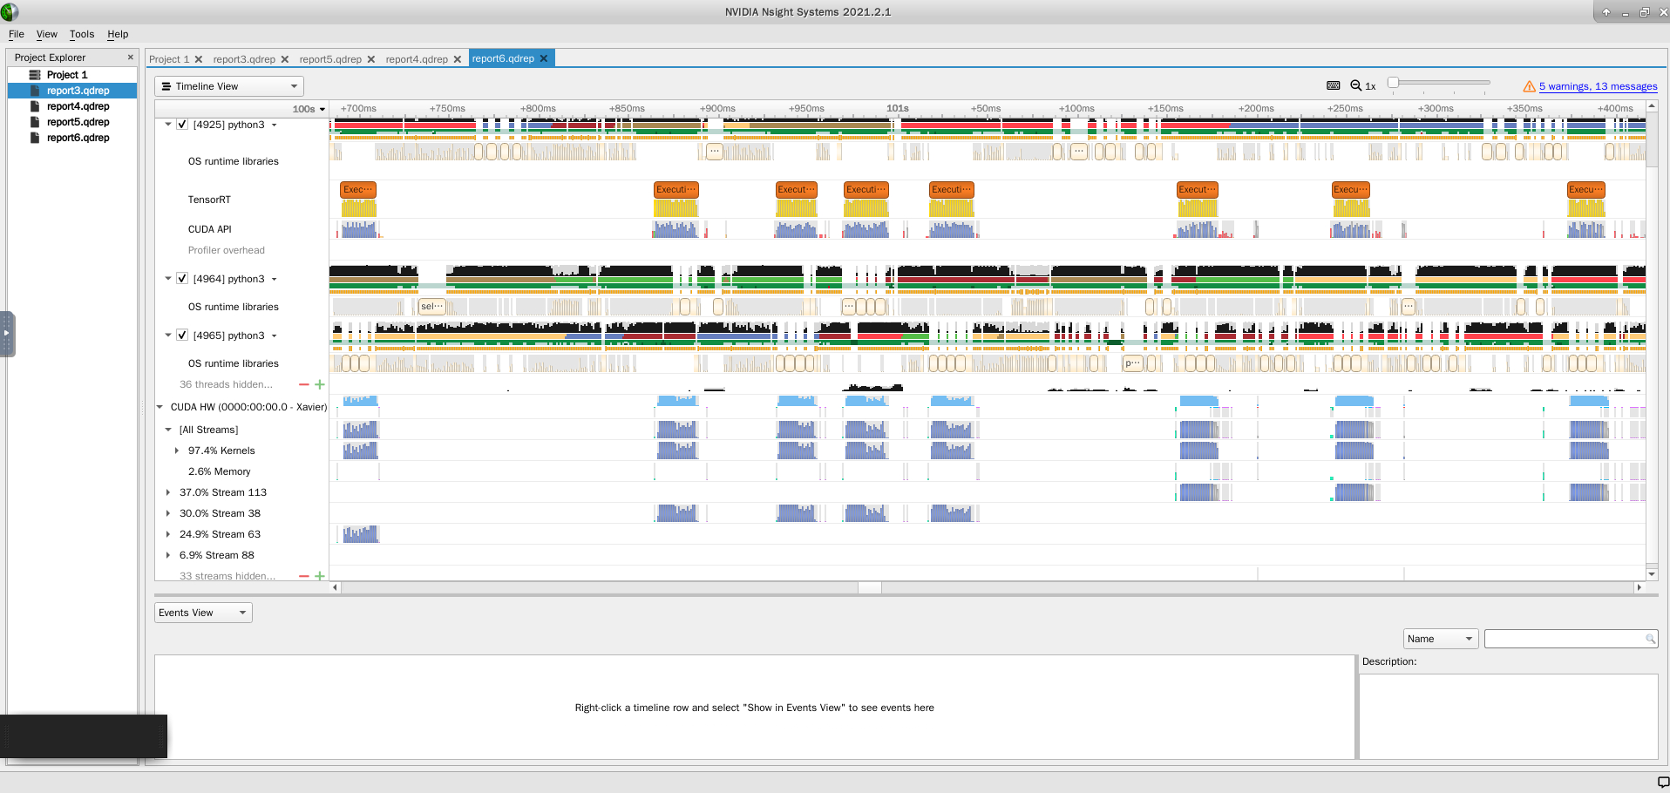Click the chat bubble icon in status bar
Screen dimensions: 1670x793
click(x=1663, y=782)
